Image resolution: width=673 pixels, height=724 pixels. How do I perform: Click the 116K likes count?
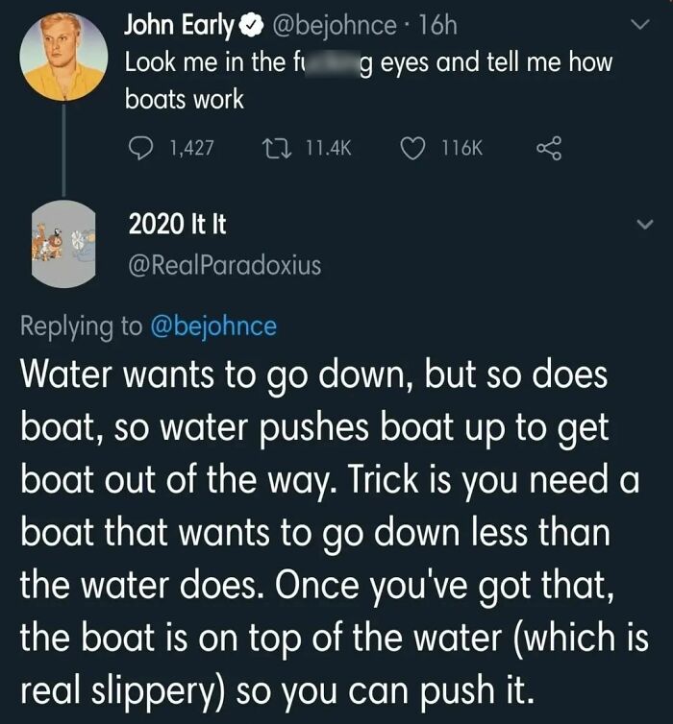click(462, 149)
